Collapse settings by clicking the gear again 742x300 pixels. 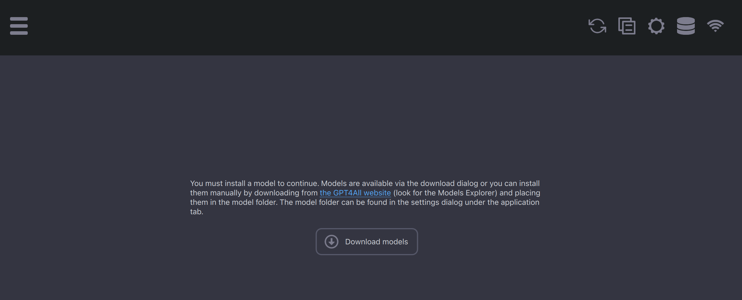tap(656, 26)
